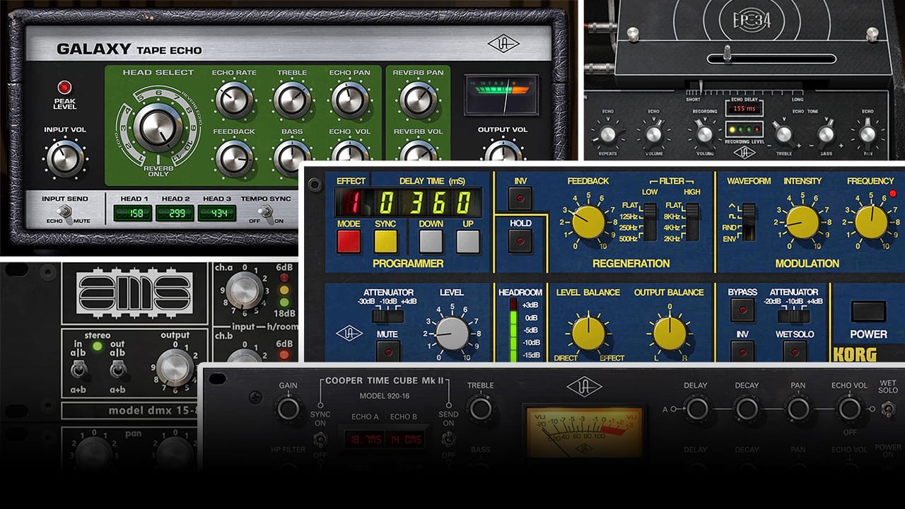Click the UA logo on Cooper Time Cube
The image size is (905, 509).
(584, 387)
